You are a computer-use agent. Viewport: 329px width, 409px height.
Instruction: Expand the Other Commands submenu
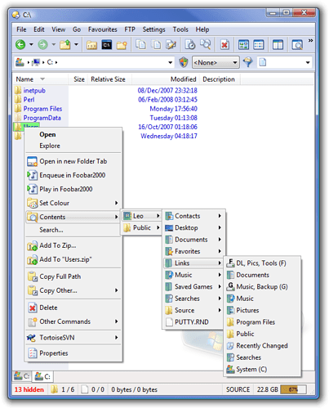(73, 321)
